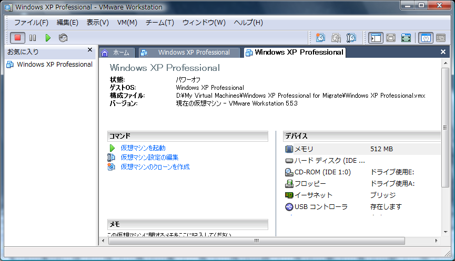
Task: Take a snapshot using the snapshot clock icon
Action: (320, 38)
